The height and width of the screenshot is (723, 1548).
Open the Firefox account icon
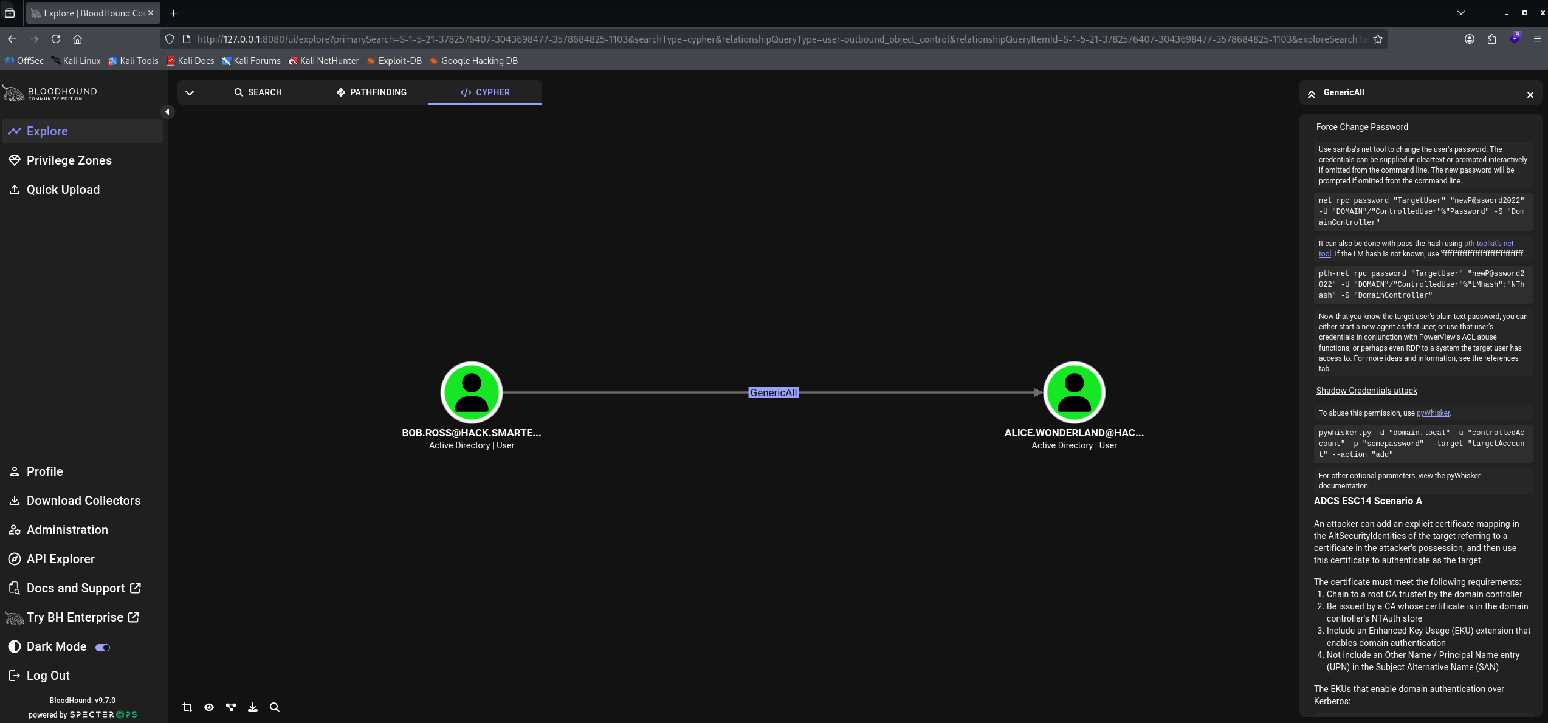click(1469, 39)
